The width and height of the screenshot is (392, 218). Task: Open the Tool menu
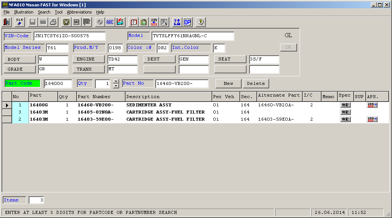[58, 12]
